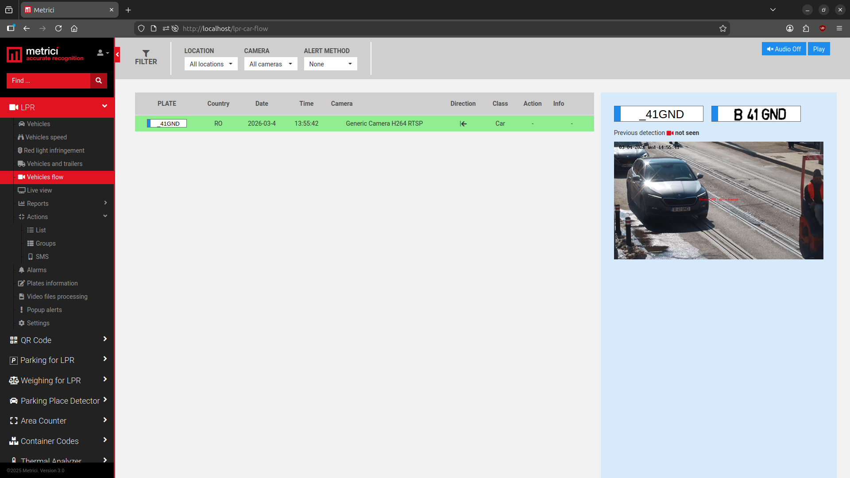Viewport: 850px width, 478px height.
Task: Open the SMS actions item
Action: click(x=42, y=257)
